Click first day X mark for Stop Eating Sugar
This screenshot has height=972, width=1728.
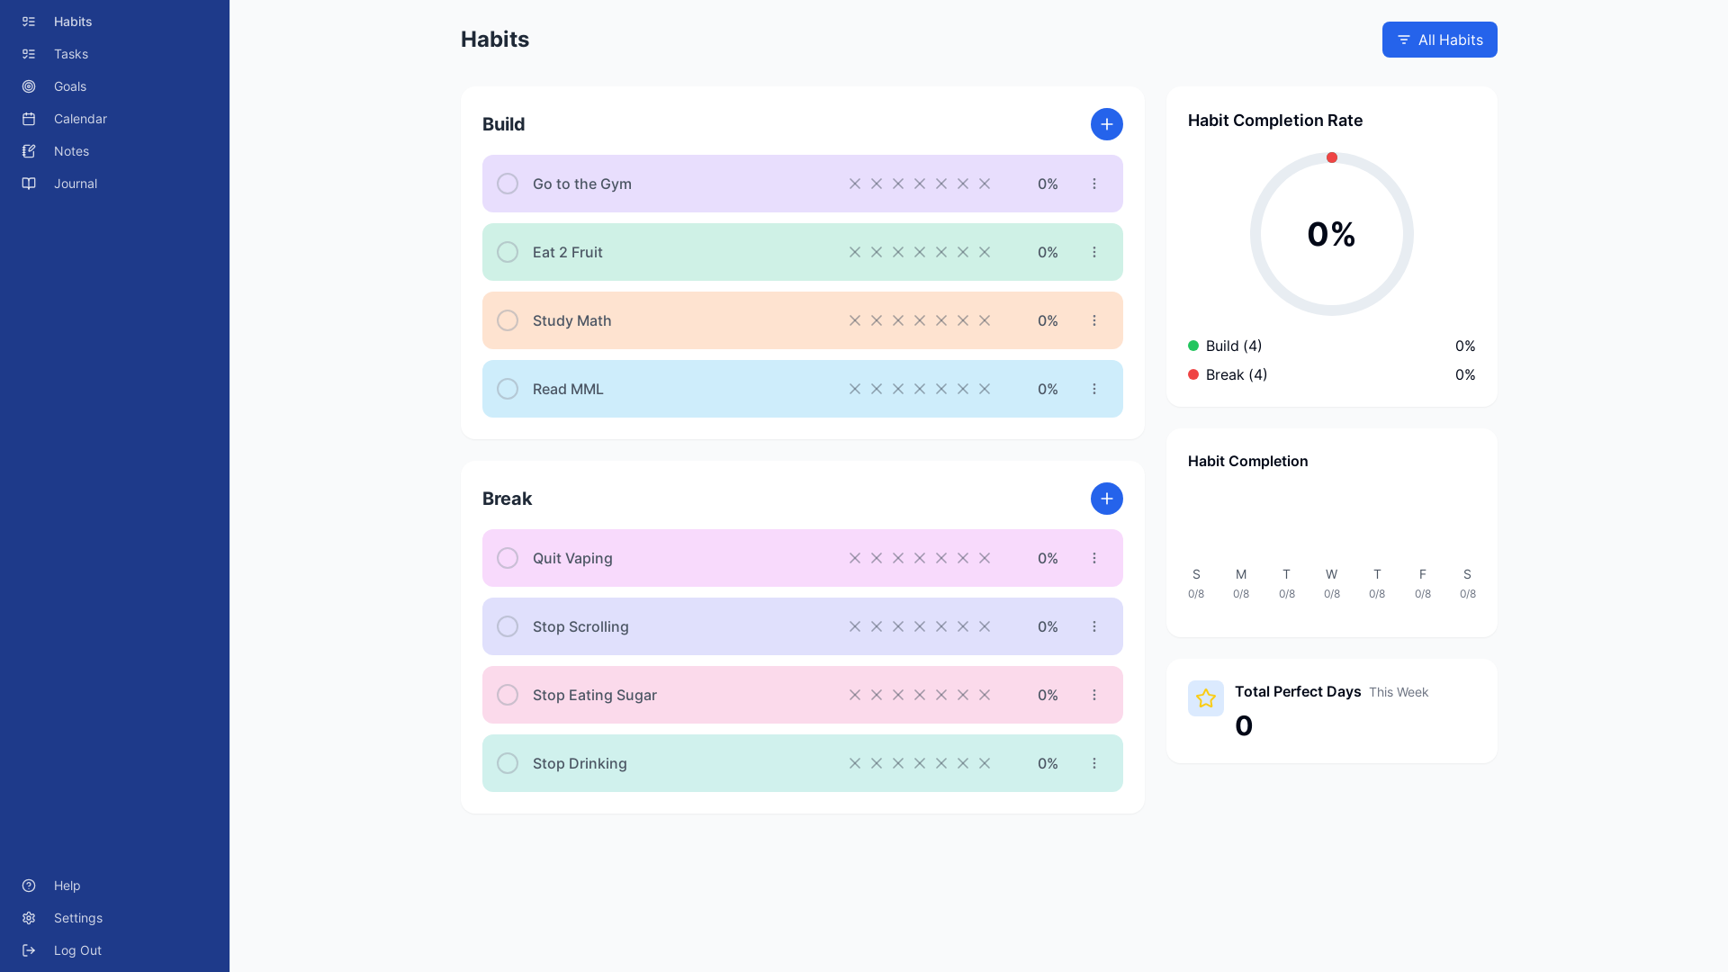pos(855,695)
